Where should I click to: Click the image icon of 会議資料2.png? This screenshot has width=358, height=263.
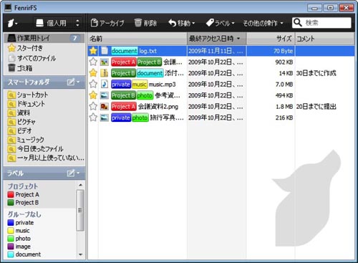point(105,107)
